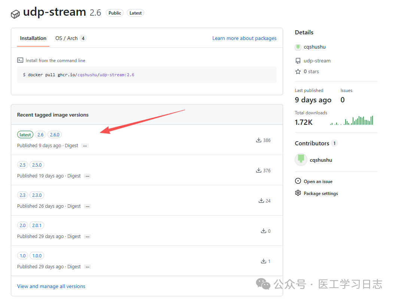Image resolution: width=395 pixels, height=300 pixels.
Task: Select the 2.3.0 version tag
Action: click(x=37, y=195)
